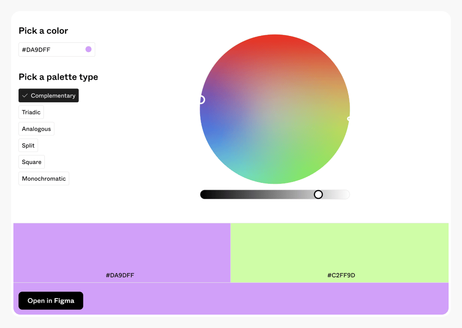Click the Pick a palette type heading
The width and height of the screenshot is (462, 328).
pyautogui.click(x=58, y=77)
